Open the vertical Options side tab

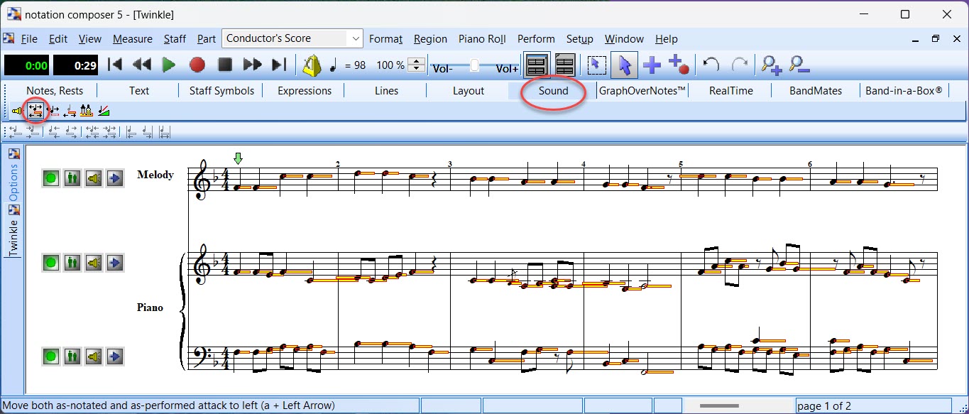pos(13,183)
